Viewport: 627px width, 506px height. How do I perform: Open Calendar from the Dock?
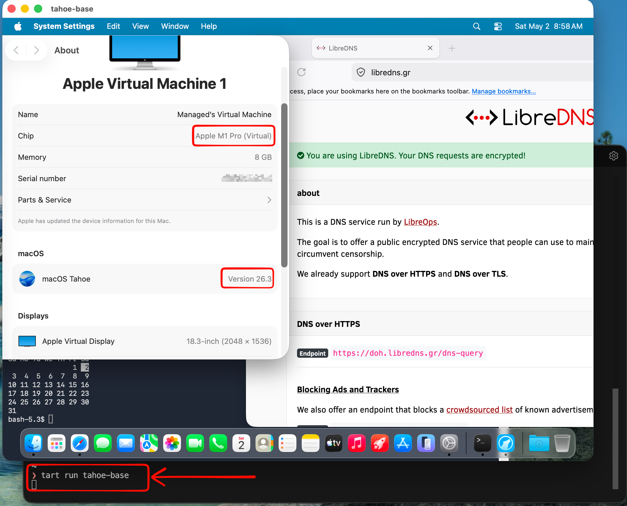click(241, 443)
